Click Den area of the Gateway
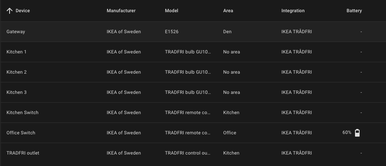 [x=227, y=32]
